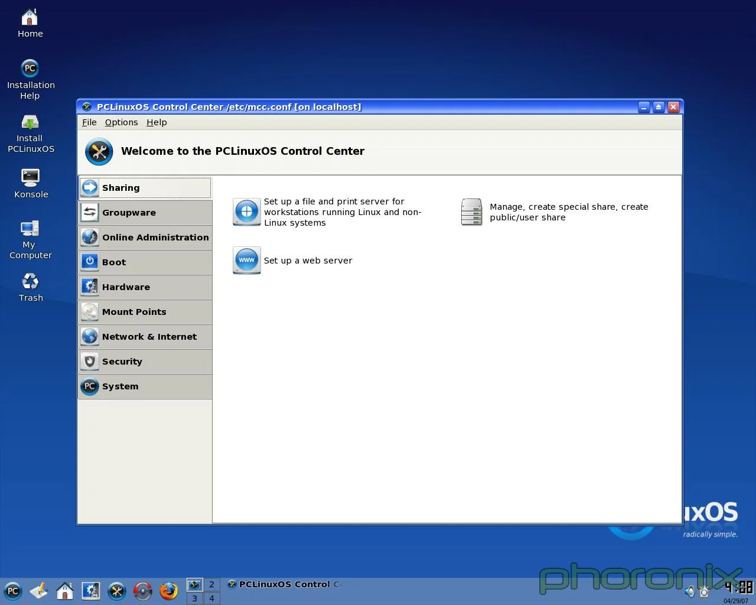
Task: Close the PCLinuxOS Control Center window
Action: [x=673, y=107]
